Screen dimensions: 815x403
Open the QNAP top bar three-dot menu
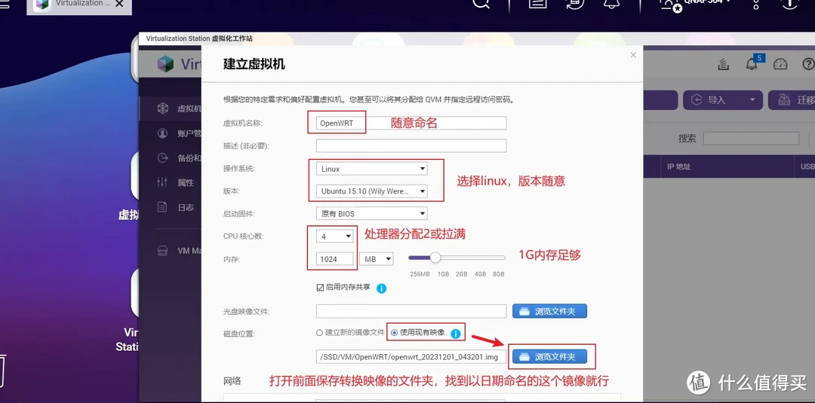[x=756, y=4]
